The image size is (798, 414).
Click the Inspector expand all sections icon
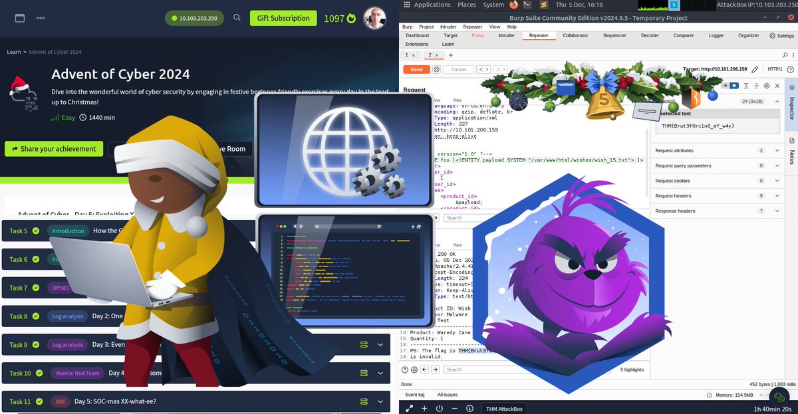[x=747, y=86]
